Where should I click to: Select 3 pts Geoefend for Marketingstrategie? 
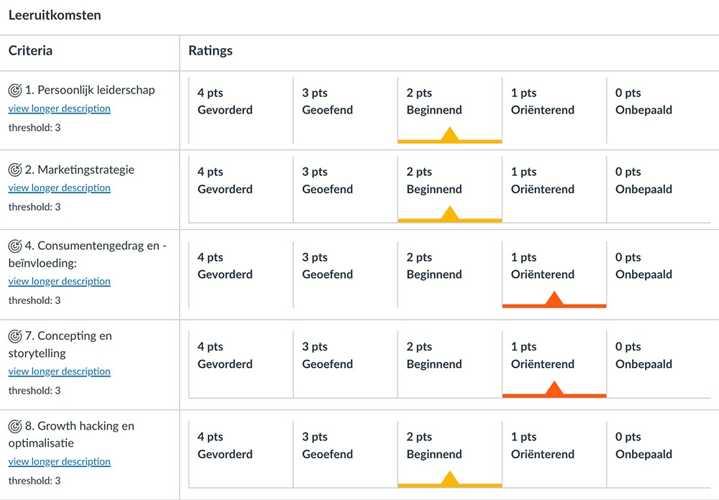point(328,181)
